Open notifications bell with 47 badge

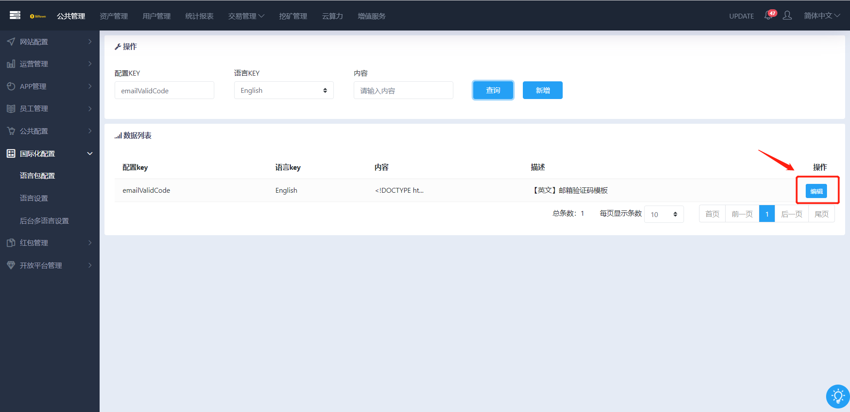(769, 15)
